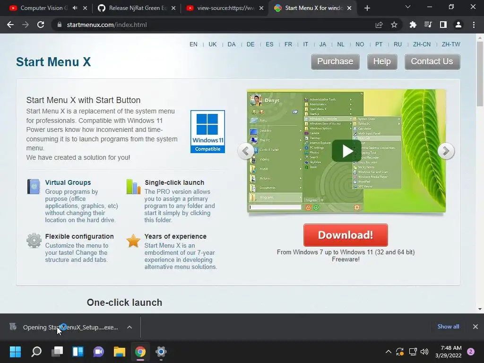The height and width of the screenshot is (363, 484).
Task: Click the Flexible configuration gear icon
Action: 34,241
